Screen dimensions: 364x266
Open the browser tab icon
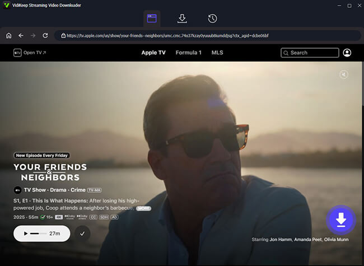[152, 18]
